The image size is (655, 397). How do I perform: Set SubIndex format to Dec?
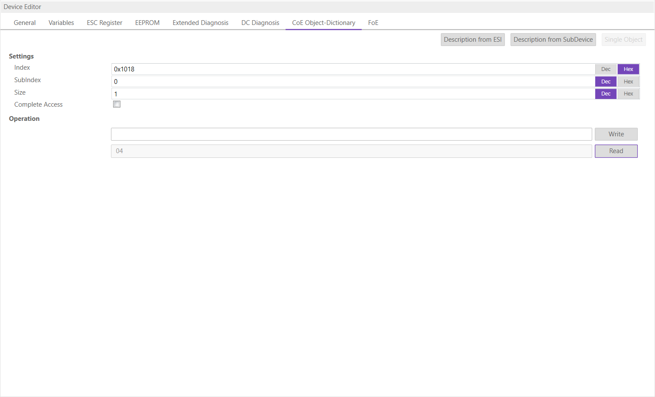606,82
